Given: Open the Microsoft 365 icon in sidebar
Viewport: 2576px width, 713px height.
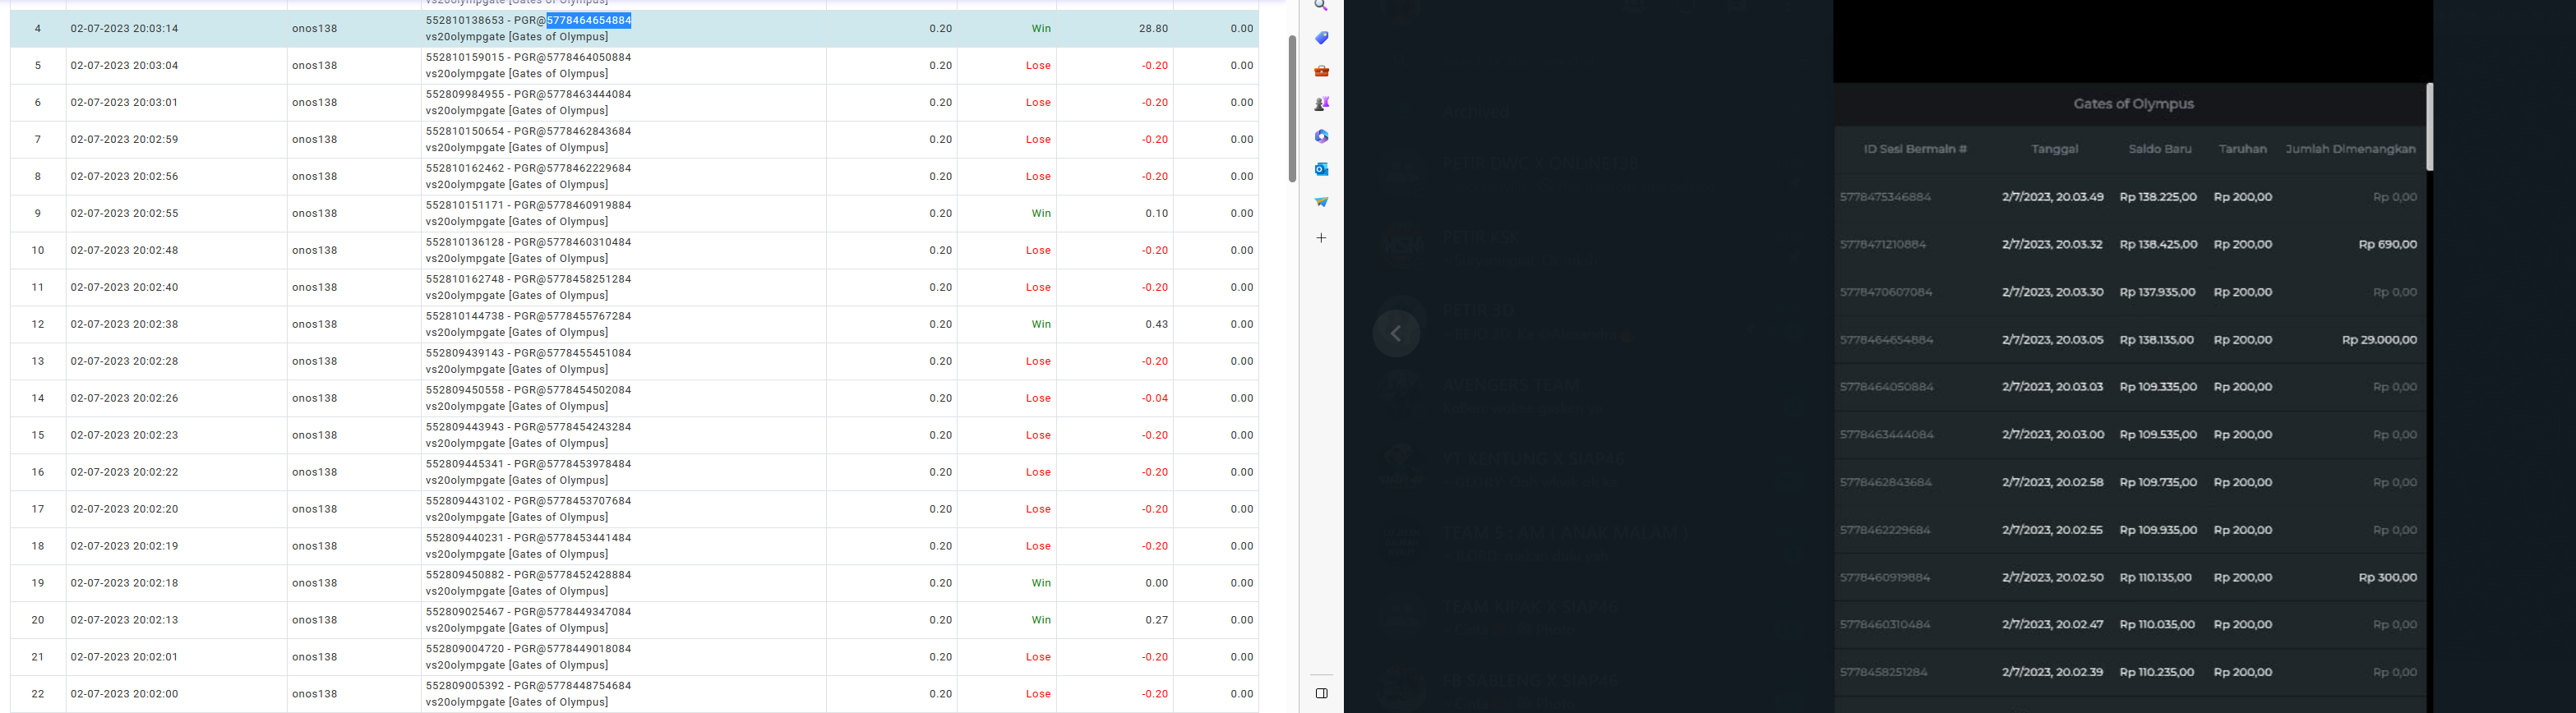Looking at the screenshot, I should point(1321,136).
